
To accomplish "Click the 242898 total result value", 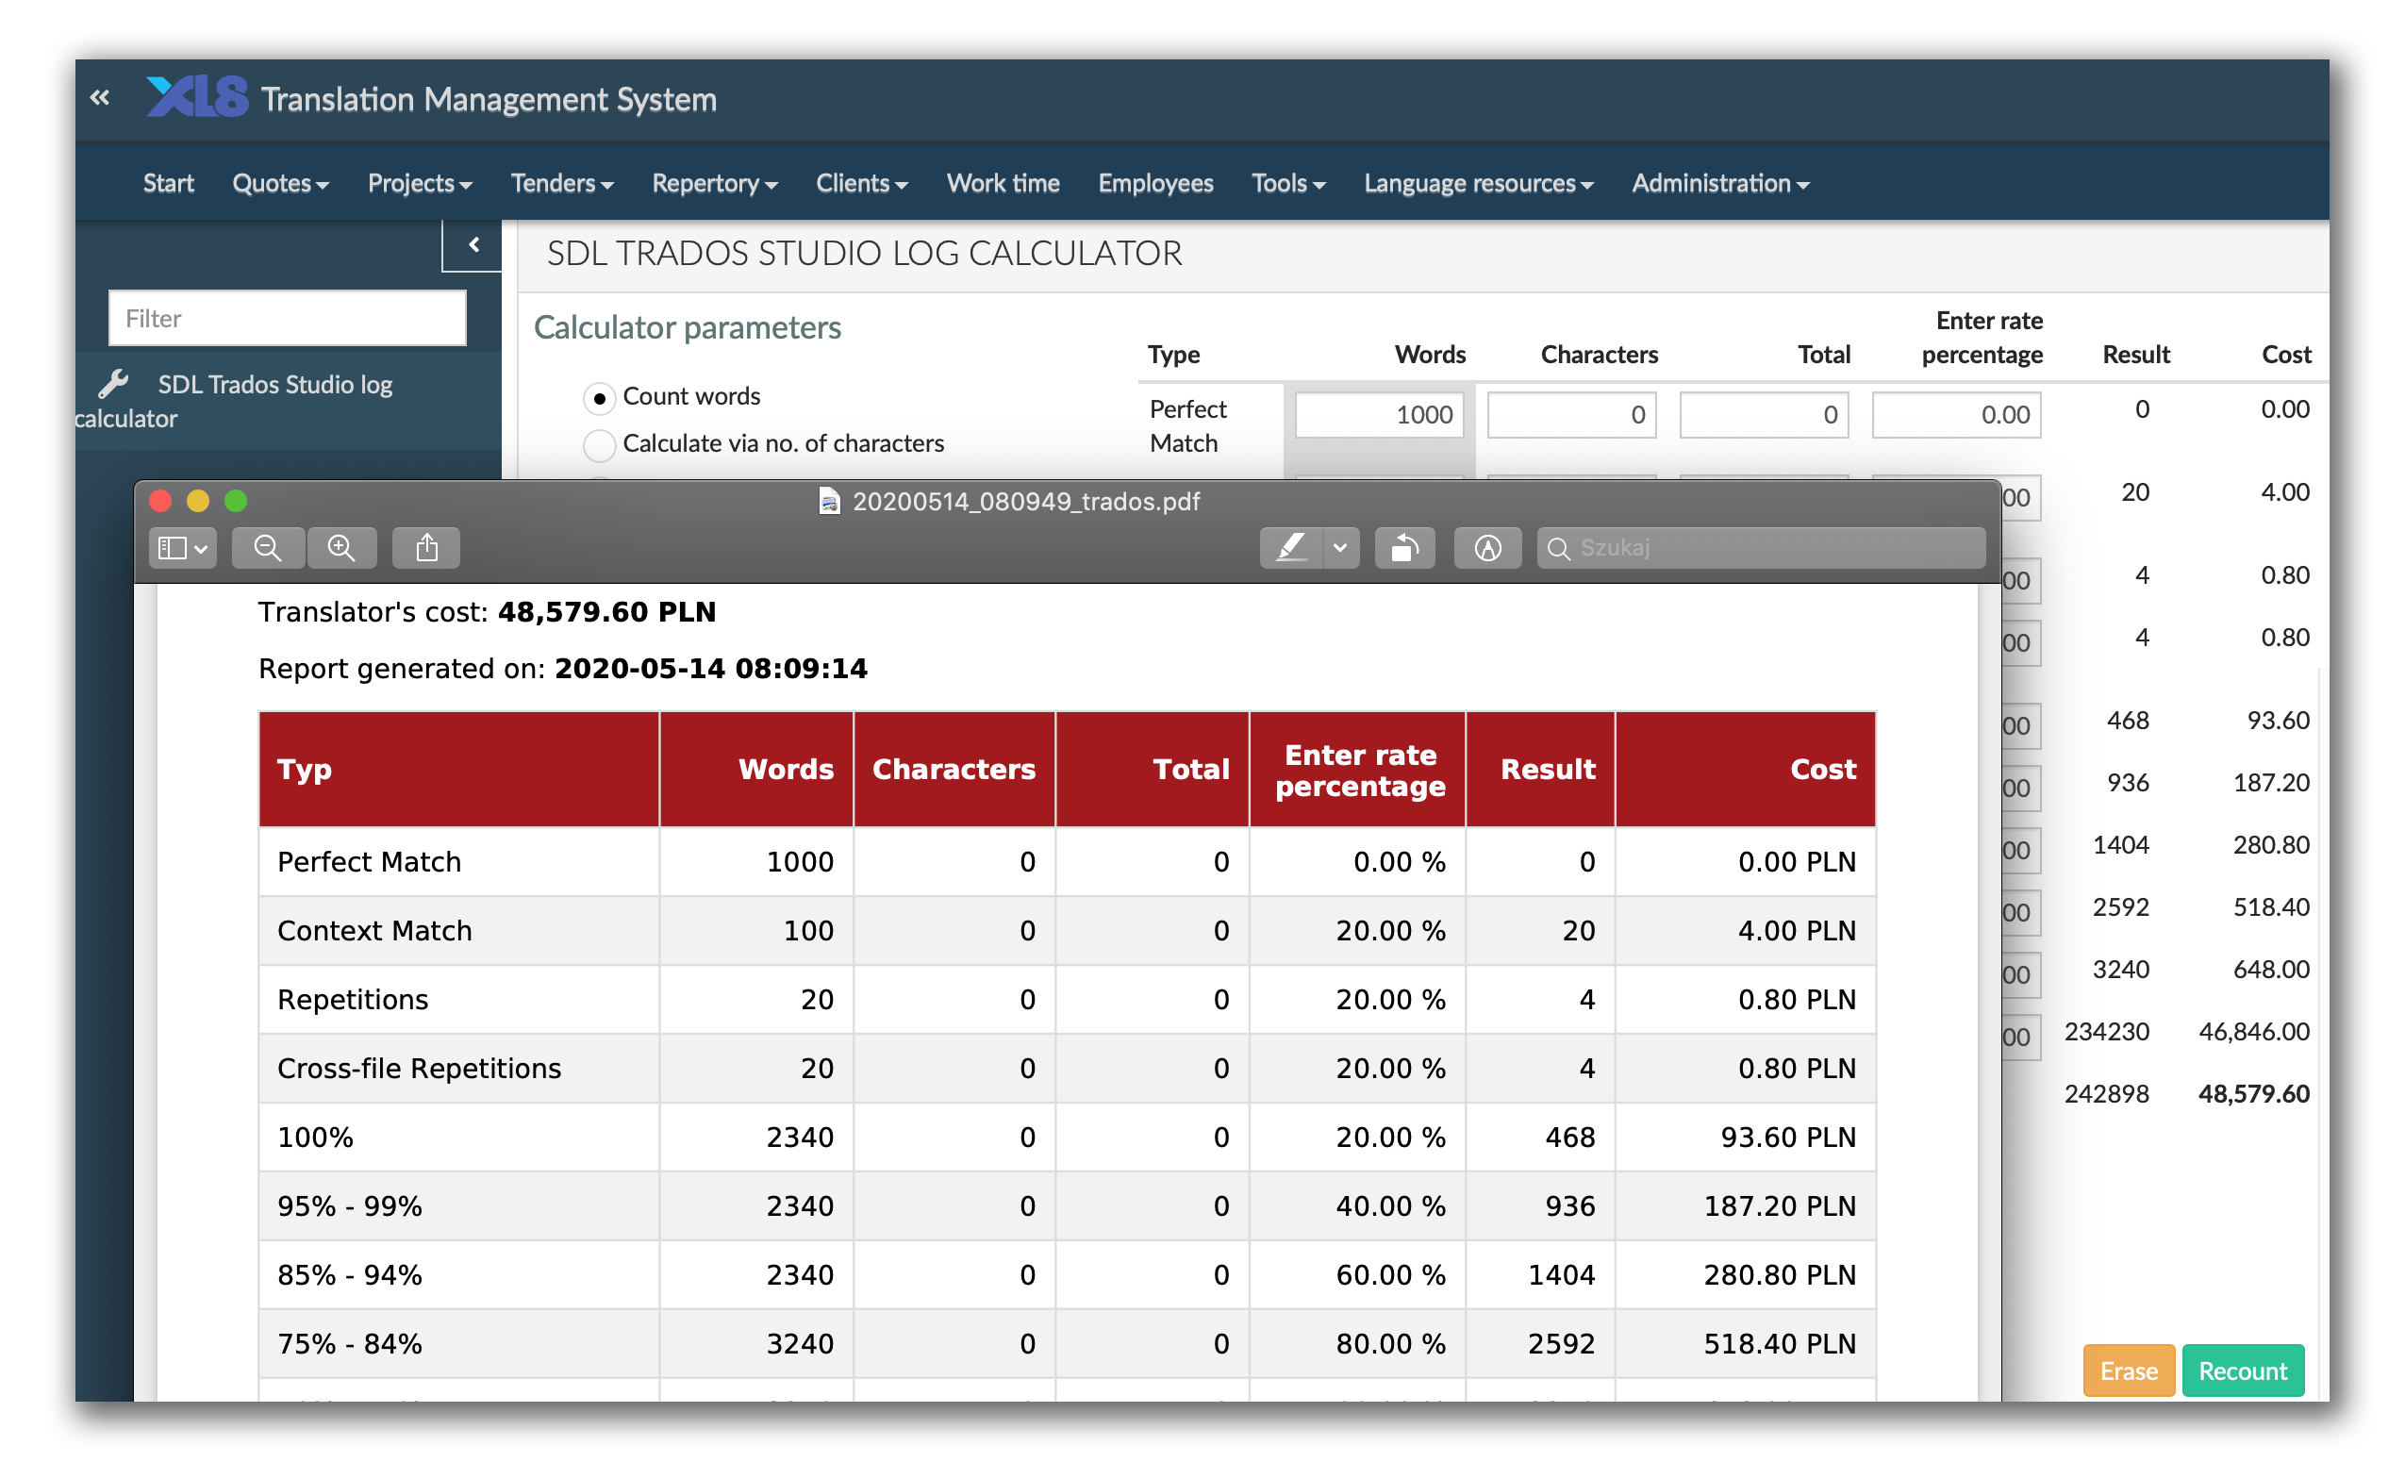I will tap(2106, 1094).
